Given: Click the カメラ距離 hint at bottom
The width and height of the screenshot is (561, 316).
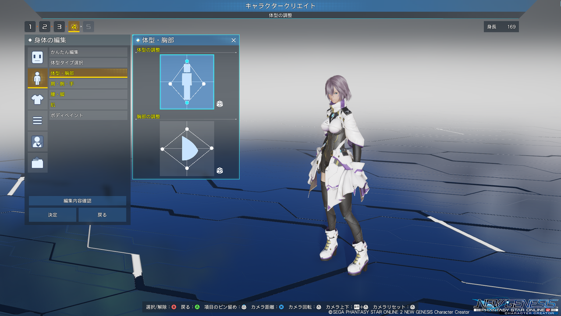Looking at the screenshot, I should [x=267, y=307].
